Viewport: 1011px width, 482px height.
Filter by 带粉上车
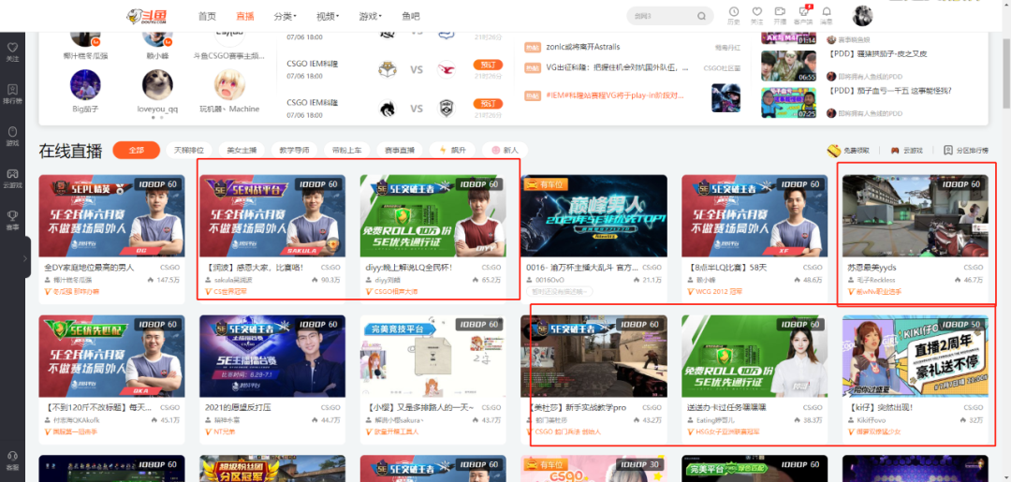pos(347,150)
